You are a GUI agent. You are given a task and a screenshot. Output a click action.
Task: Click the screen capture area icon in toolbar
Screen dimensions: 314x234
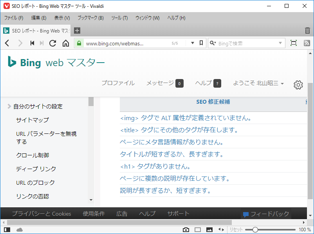(x=294, y=43)
